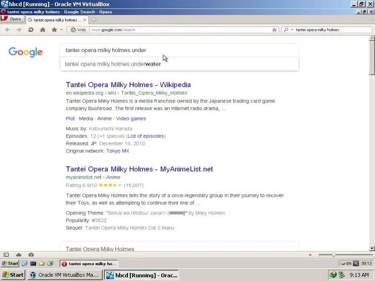Click the VirtualBox window title bar icon
Viewport: 375px width, 281px height.
pyautogui.click(x=4, y=4)
